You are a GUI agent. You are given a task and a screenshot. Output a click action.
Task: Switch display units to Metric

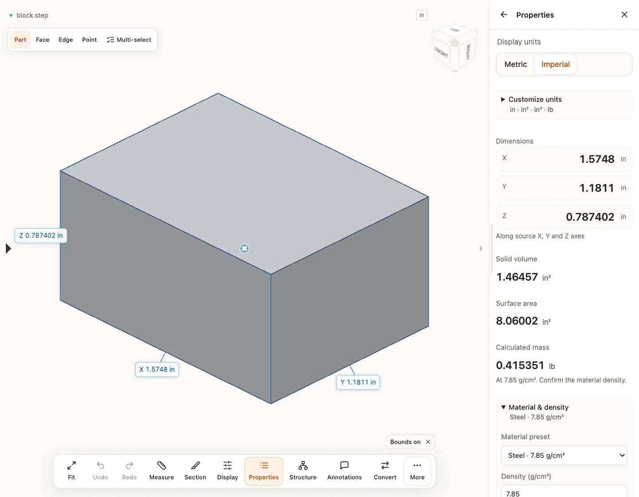[516, 64]
